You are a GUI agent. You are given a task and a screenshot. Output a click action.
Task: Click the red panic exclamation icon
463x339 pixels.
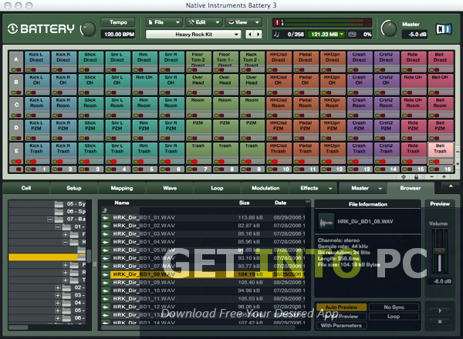click(277, 22)
